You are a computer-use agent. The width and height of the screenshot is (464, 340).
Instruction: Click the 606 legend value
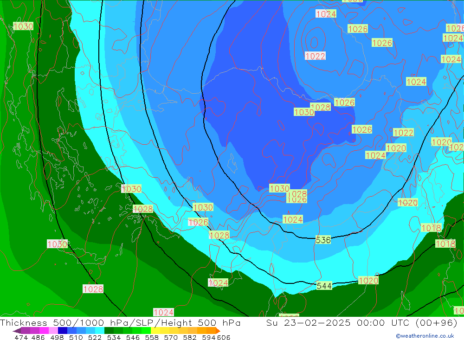point(224,337)
